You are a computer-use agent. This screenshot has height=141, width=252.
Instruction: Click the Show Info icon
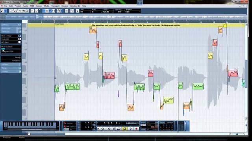pos(47,11)
